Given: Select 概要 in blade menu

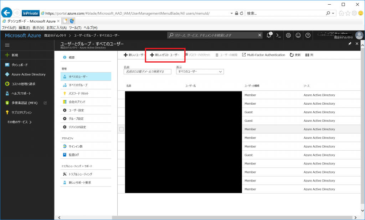Looking at the screenshot, I should 86,57.
